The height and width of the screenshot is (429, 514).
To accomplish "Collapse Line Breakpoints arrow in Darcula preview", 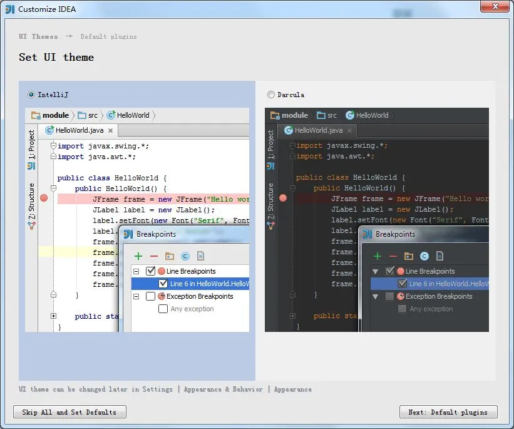I will pyautogui.click(x=376, y=272).
